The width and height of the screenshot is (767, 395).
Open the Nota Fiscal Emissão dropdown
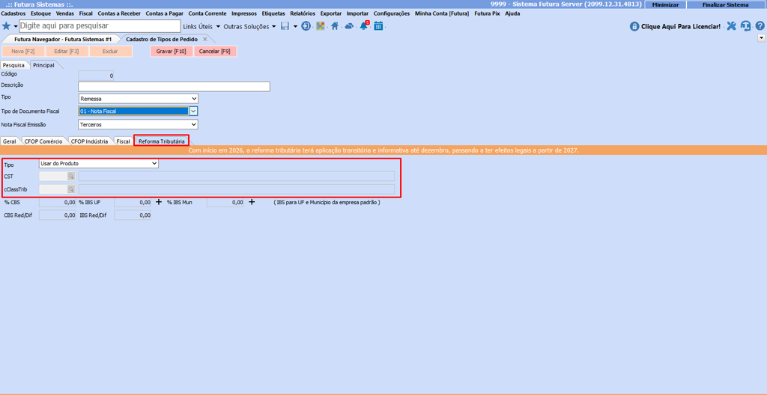[193, 125]
